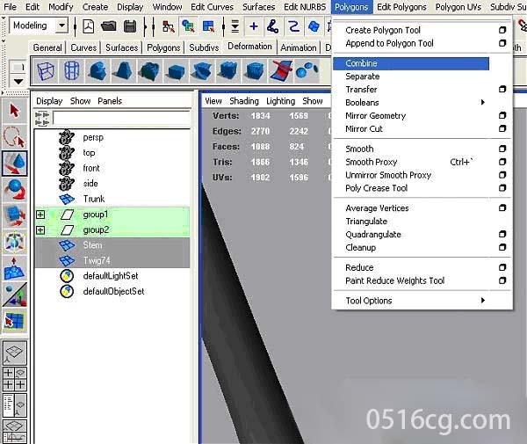Click the outliner search text field
527x444 pixels.
pos(121,119)
